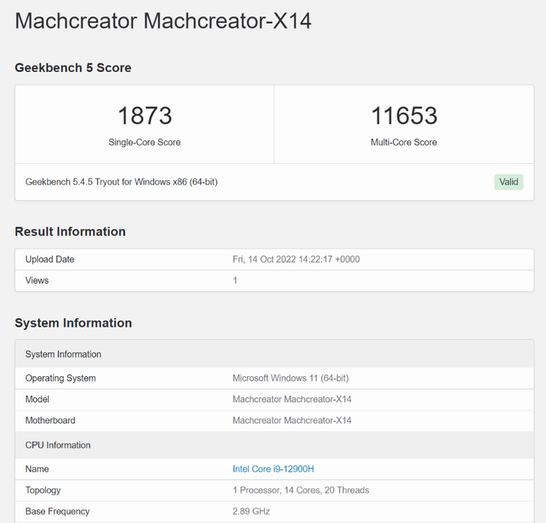Click the Operating System label
This screenshot has height=523, width=546.
60,379
